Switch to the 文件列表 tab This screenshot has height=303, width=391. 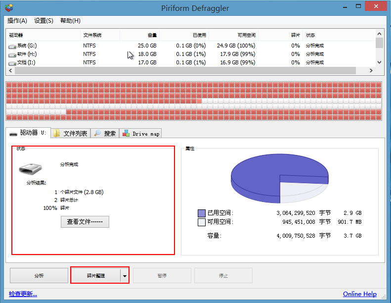tap(71, 133)
